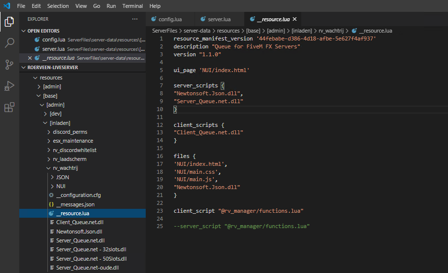
Task: Open __messages.json file in explorer
Action: tap(75, 204)
